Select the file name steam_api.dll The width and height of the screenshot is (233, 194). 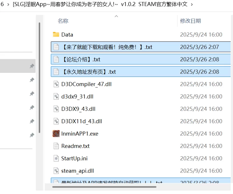[x=77, y=171]
